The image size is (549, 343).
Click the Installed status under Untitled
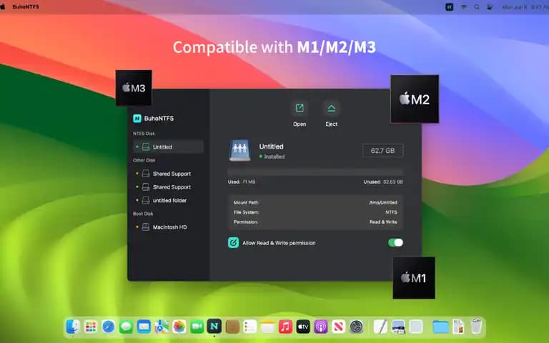pyautogui.click(x=272, y=156)
